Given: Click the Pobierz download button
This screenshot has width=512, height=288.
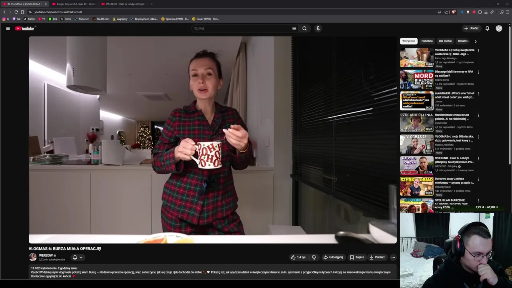Looking at the screenshot, I should 377,257.
